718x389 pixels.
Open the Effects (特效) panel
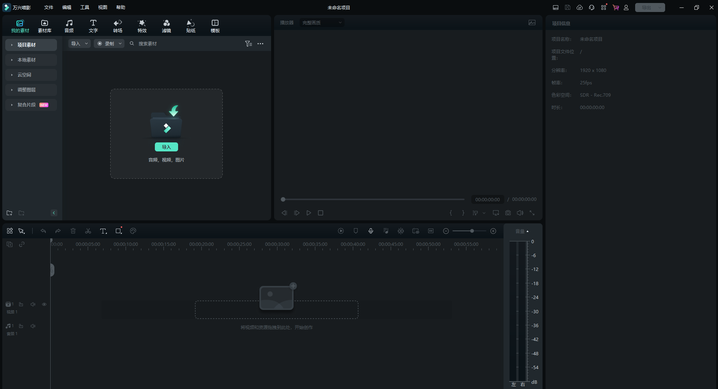tap(142, 26)
